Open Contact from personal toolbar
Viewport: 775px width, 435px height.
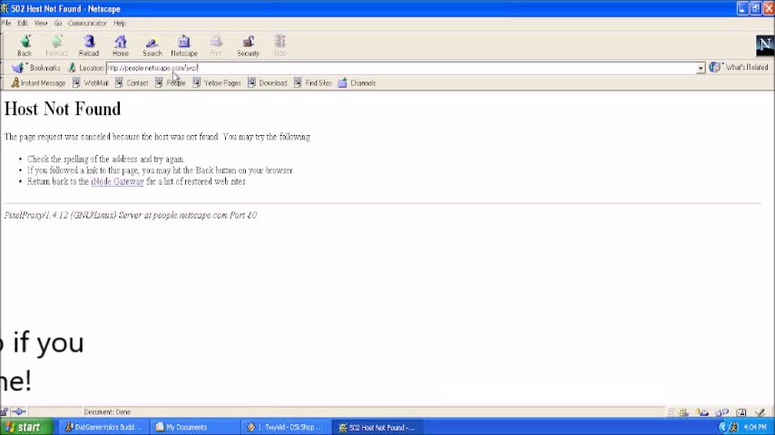click(x=132, y=83)
